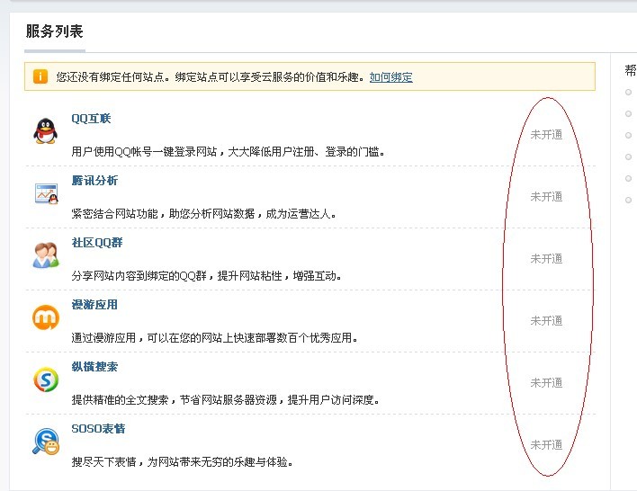Image resolution: width=637 pixels, height=491 pixels.
Task: Open the 纵横搜索 service link
Action: click(94, 367)
